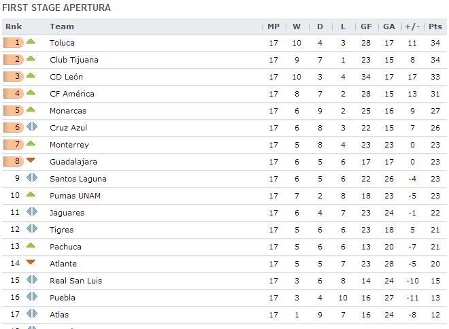
Task: Click the orange rank 8 badge
Action: pos(14,161)
